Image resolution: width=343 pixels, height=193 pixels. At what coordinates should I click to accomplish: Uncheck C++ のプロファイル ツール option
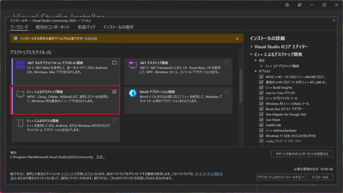[x=261, y=98]
